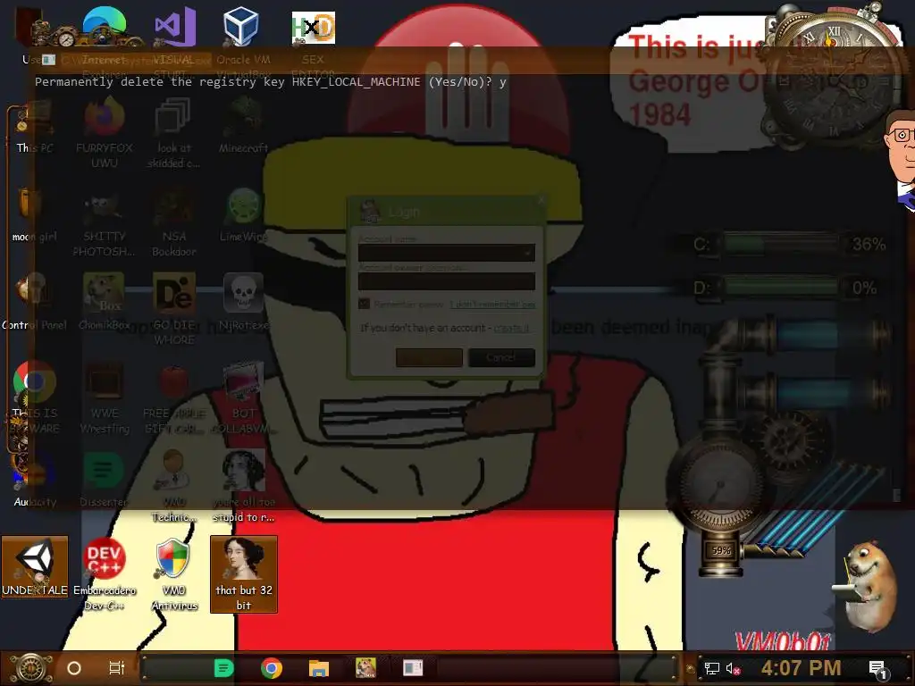Open File Explorer from the taskbar
Viewport: 915px width, 686px height.
point(319,668)
